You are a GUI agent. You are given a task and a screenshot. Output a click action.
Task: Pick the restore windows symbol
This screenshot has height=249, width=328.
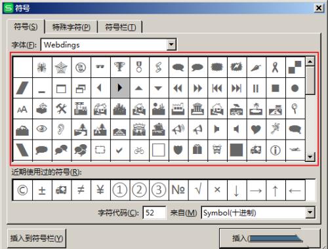[81, 88]
